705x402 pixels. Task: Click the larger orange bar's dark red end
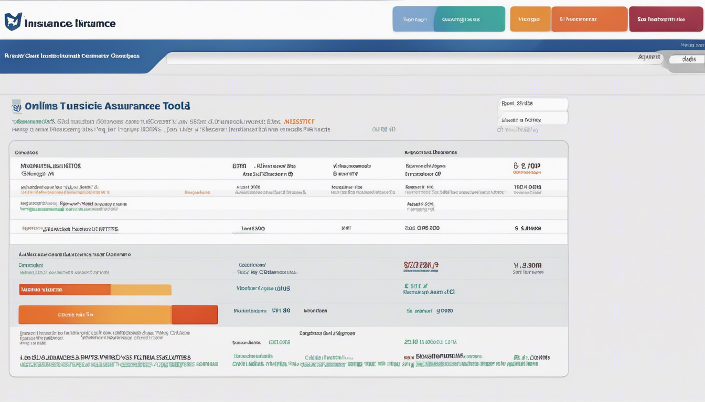pos(195,315)
